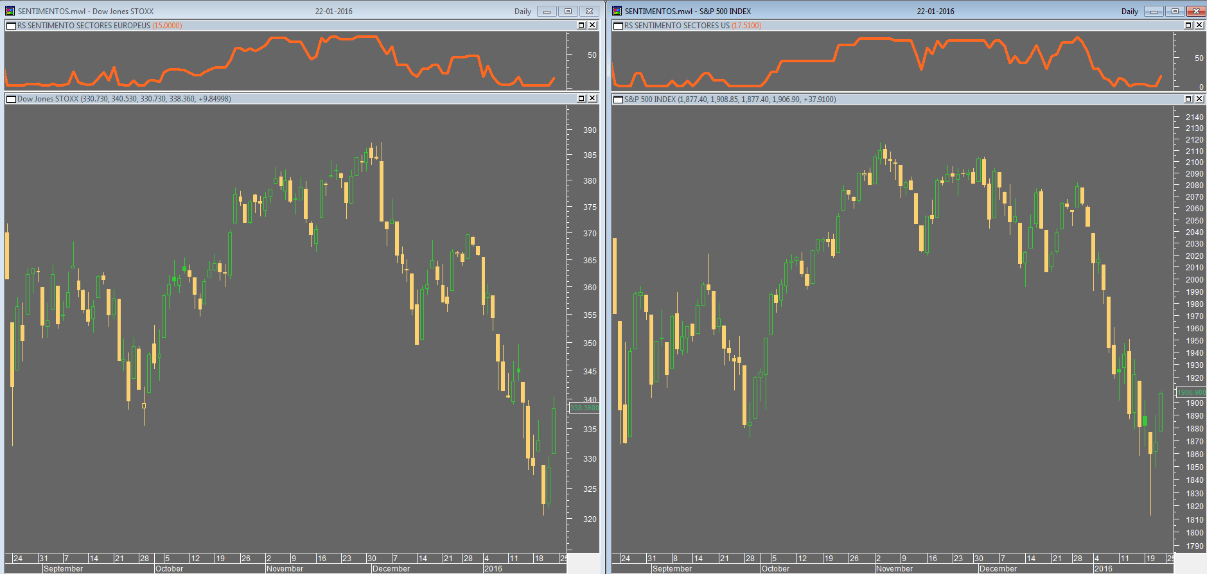Viewport: 1214px width, 574px height.
Task: Click the pane icon beside Dow Jones STOXX price title
Action: click(11, 99)
